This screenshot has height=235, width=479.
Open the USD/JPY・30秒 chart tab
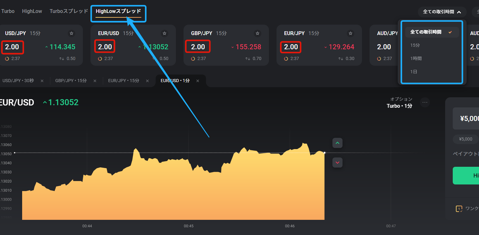pos(18,81)
